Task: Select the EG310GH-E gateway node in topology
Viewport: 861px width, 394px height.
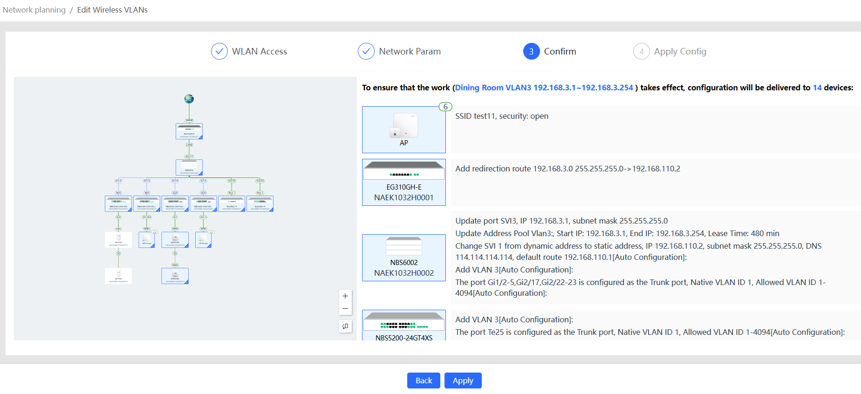Action: tap(189, 131)
